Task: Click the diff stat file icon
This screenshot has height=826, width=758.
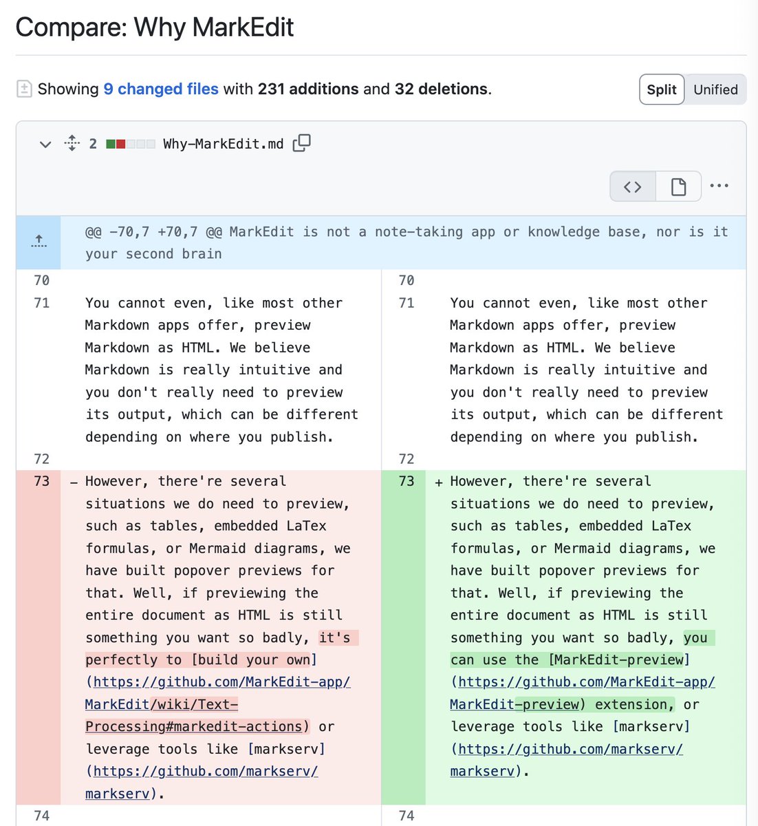Action: [24, 89]
